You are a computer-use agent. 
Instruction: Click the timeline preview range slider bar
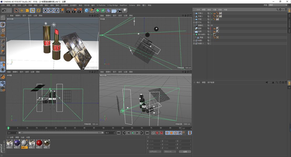click(x=61, y=133)
